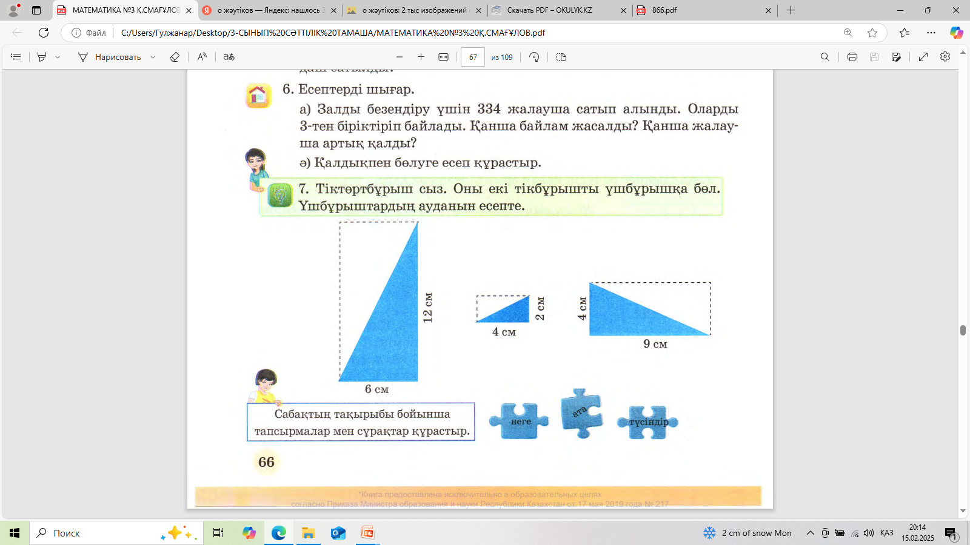
Task: Activate the Нарисовать draw tool
Action: click(109, 57)
